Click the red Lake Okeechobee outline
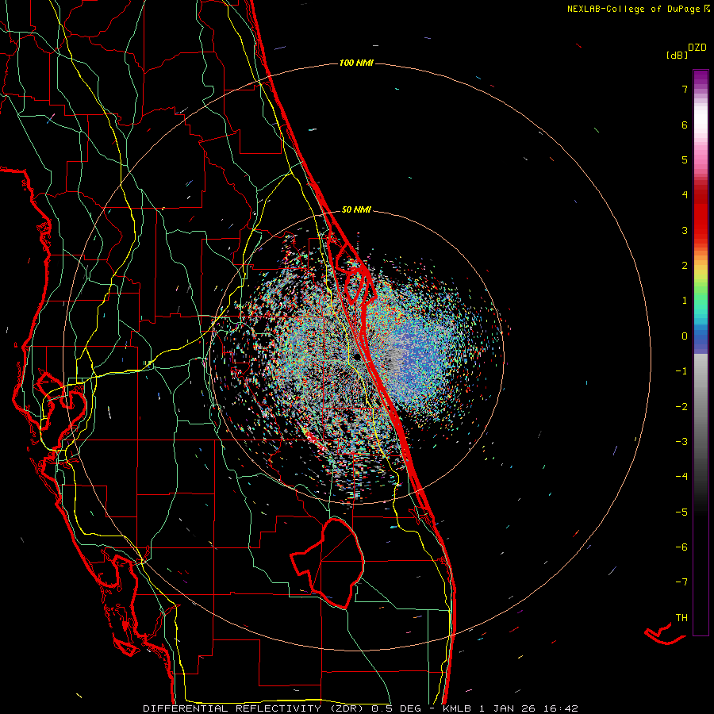Viewport: 714px width, 714px height. pos(328,563)
